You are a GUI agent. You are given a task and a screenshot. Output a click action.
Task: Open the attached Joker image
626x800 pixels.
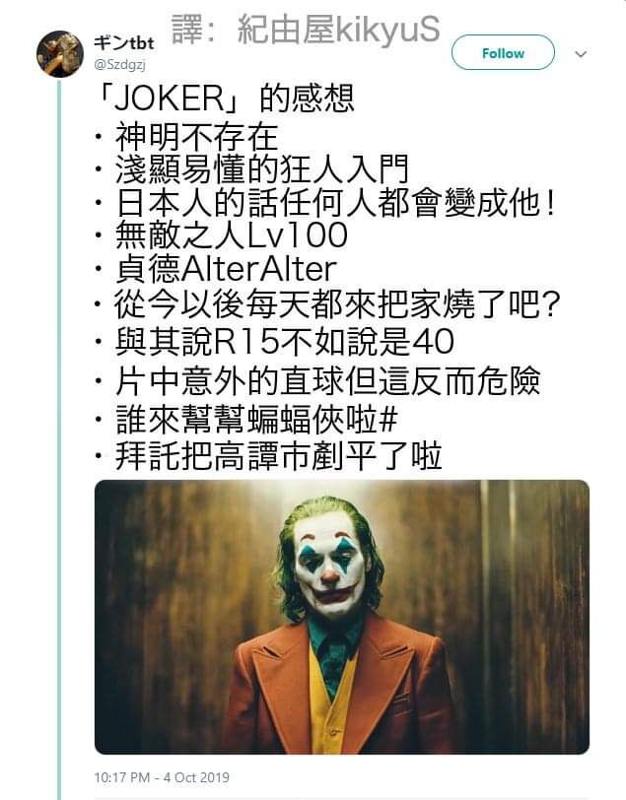tap(342, 617)
